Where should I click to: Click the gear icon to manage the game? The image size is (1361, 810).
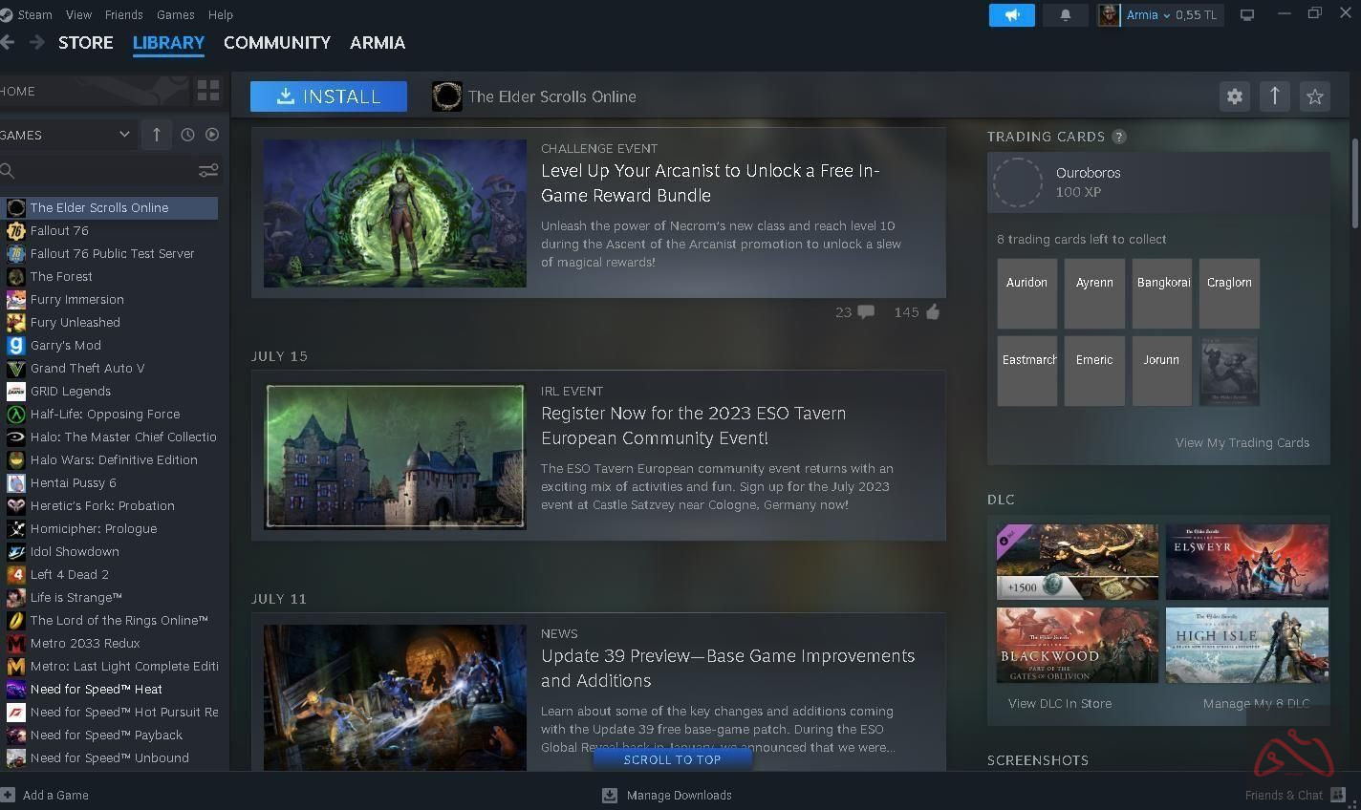[x=1235, y=96]
